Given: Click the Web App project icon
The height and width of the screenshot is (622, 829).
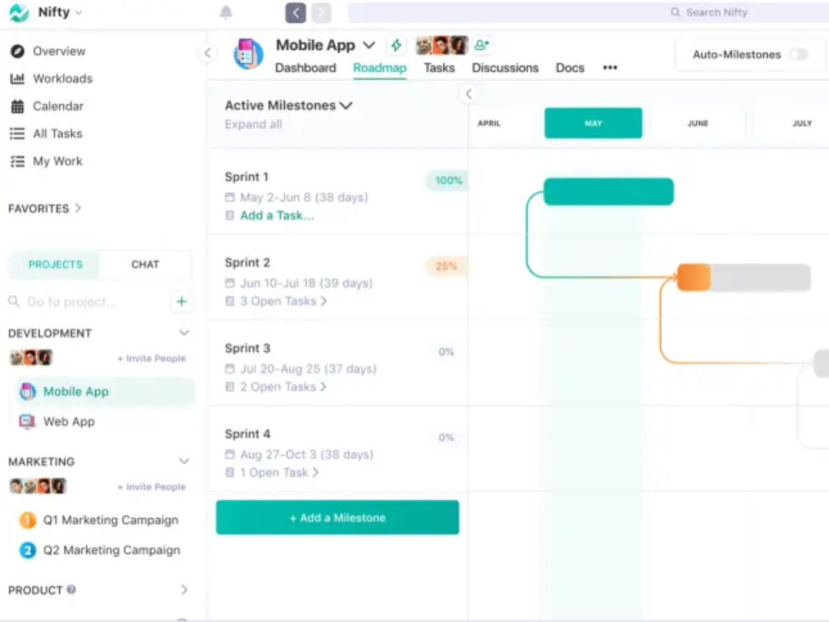Looking at the screenshot, I should 27,422.
